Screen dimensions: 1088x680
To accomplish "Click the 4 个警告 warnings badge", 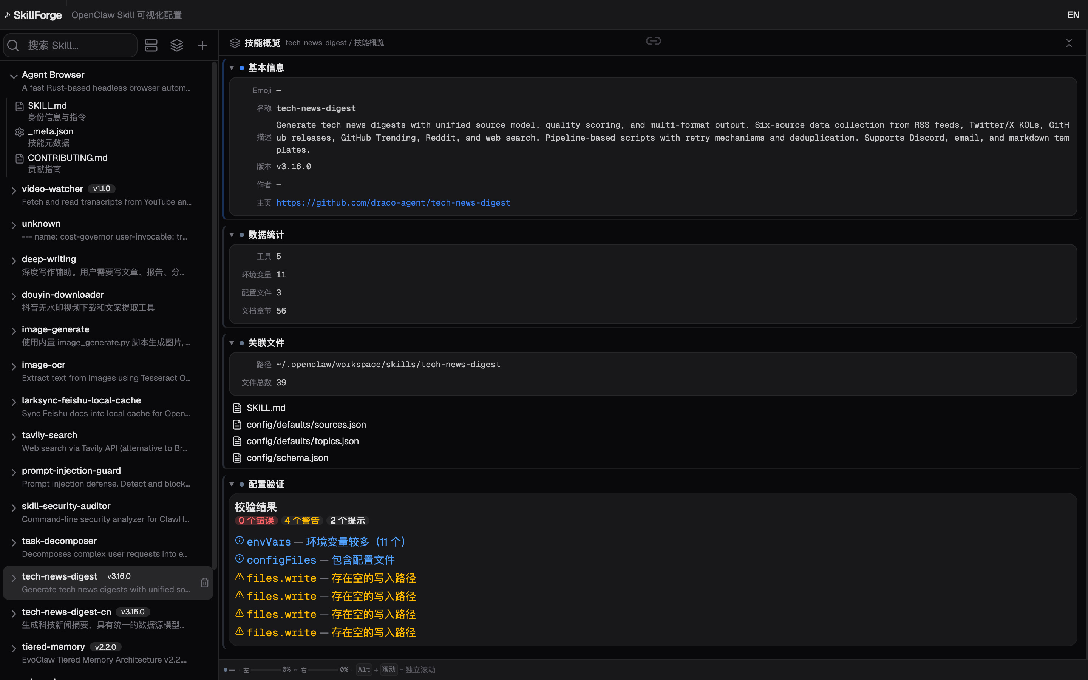I will click(302, 520).
